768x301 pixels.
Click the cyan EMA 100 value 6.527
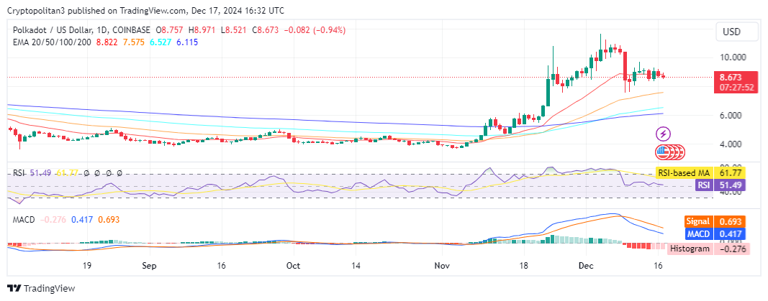click(x=161, y=42)
